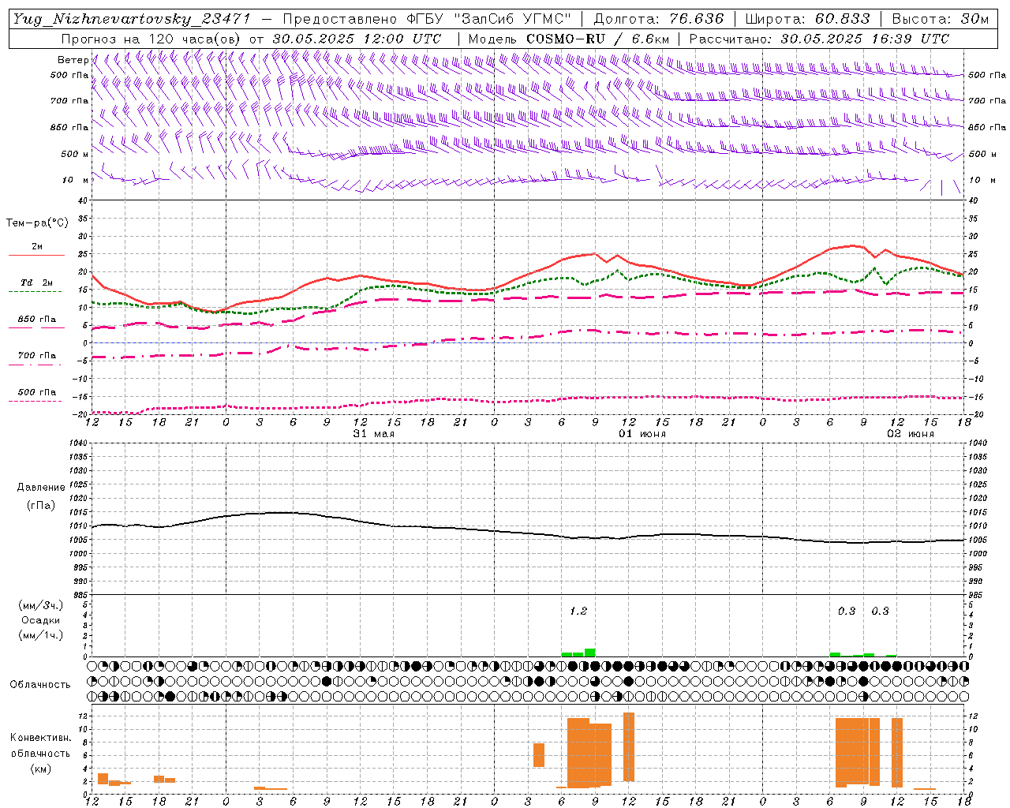Click the 02 июня date label
Screen dimensions: 1010x808
coord(911,434)
